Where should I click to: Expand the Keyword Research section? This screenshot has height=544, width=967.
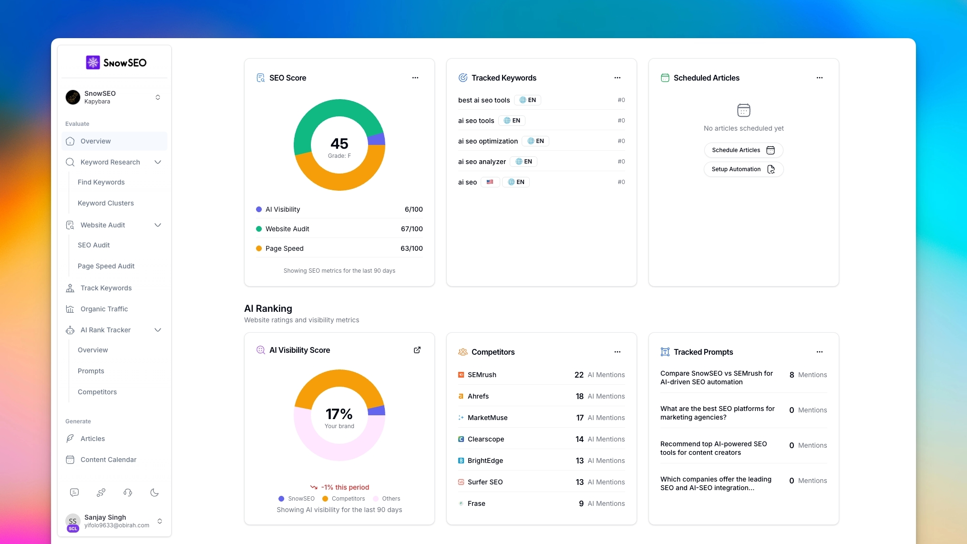point(157,162)
